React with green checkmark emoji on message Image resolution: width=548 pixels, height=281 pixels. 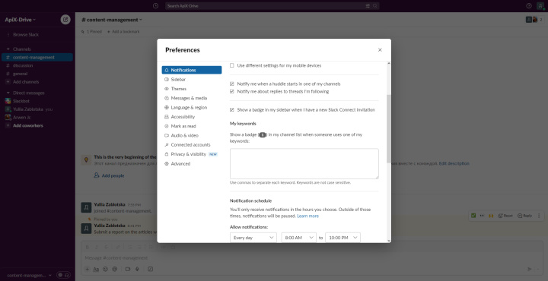tap(473, 216)
